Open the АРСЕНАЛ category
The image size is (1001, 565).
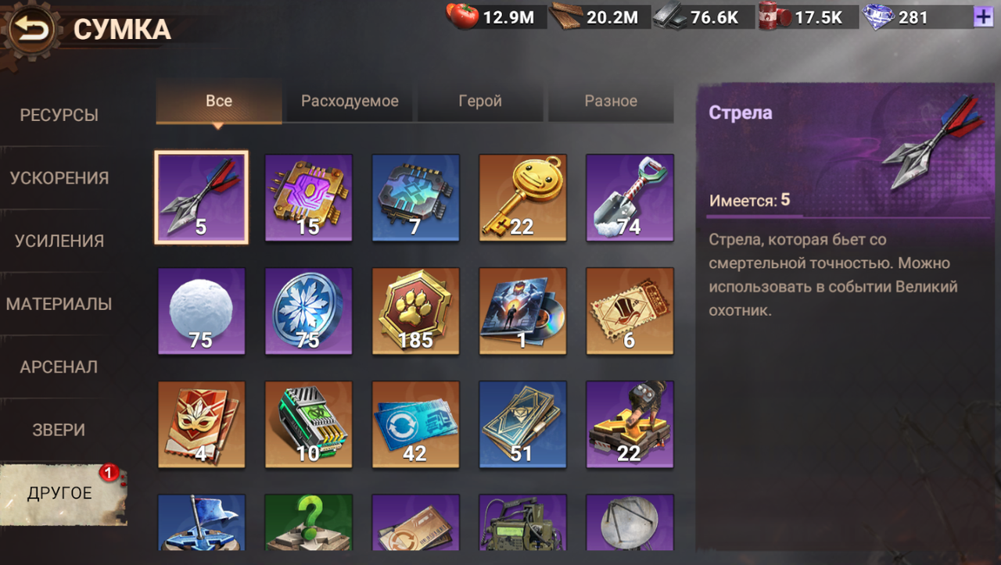click(x=59, y=367)
